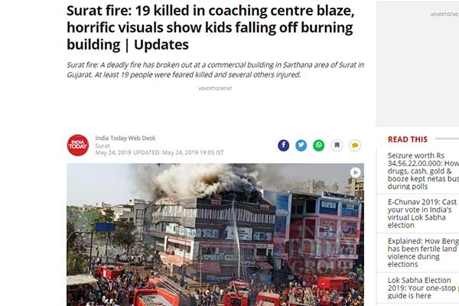
Task: Share article through WhatsApp icon
Action: click(x=319, y=145)
